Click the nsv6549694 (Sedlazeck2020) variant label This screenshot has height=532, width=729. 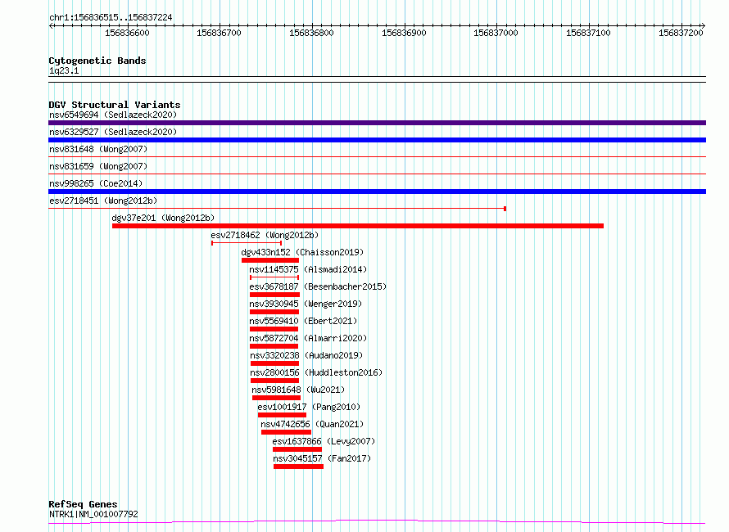(113, 115)
